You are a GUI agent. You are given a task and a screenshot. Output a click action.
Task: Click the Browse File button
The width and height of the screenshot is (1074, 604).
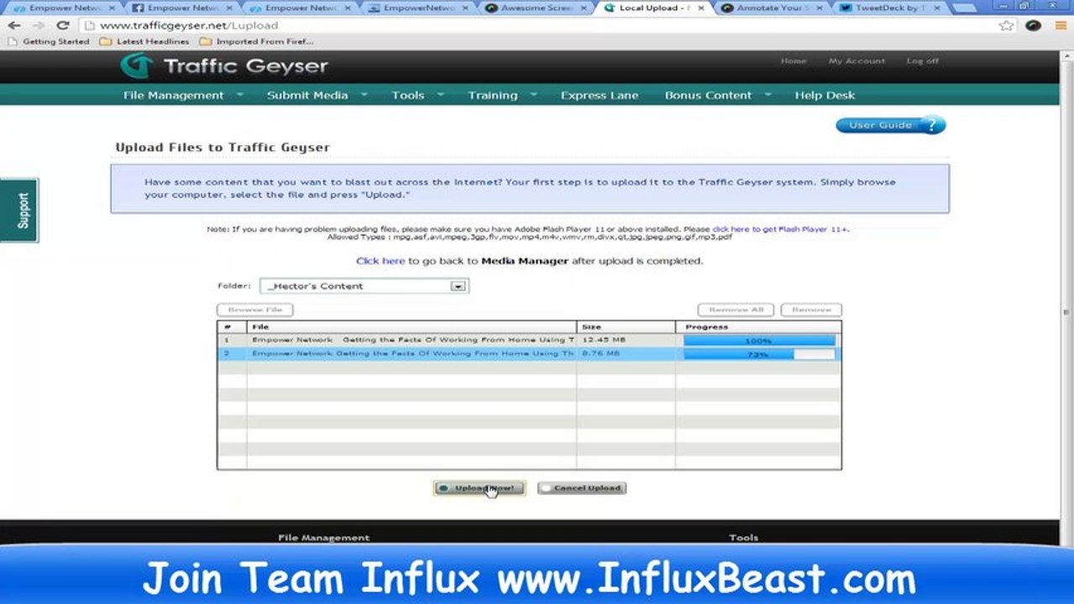coord(255,310)
